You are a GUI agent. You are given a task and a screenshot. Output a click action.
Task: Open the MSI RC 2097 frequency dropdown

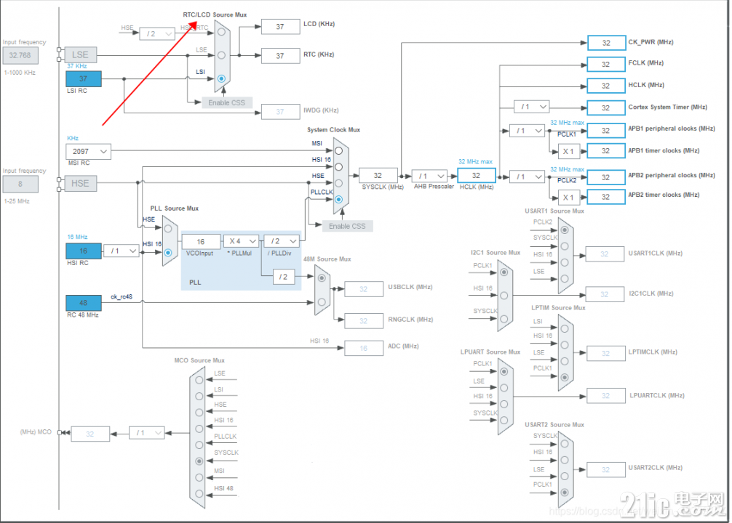pos(88,152)
